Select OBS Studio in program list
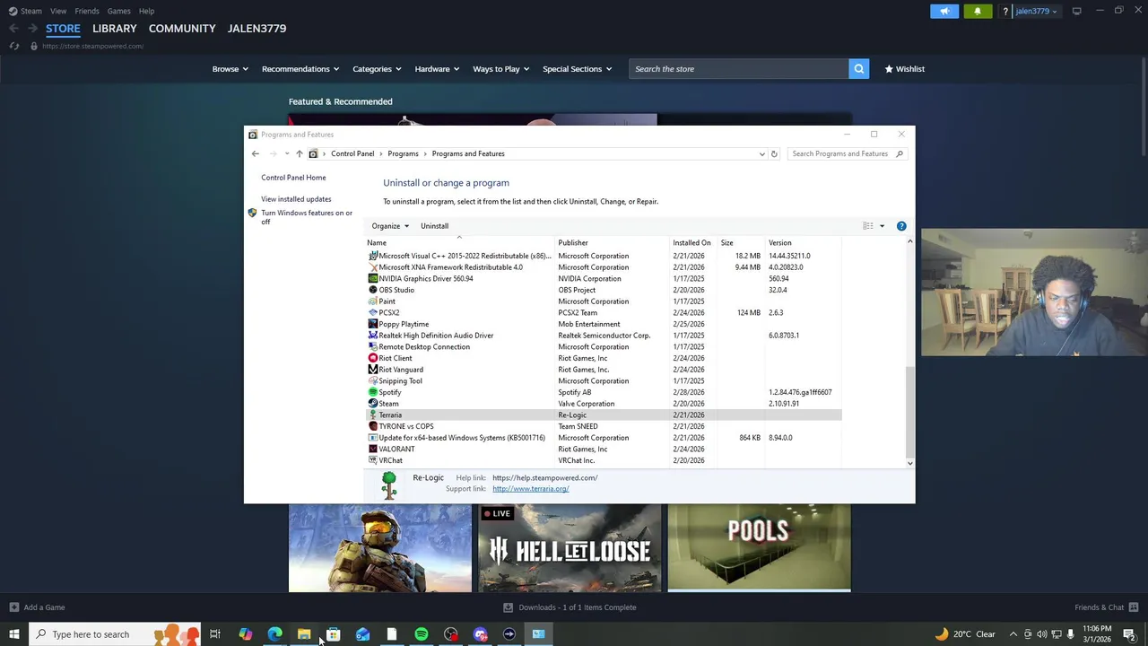Viewport: 1148px width, 646px height. point(604,290)
